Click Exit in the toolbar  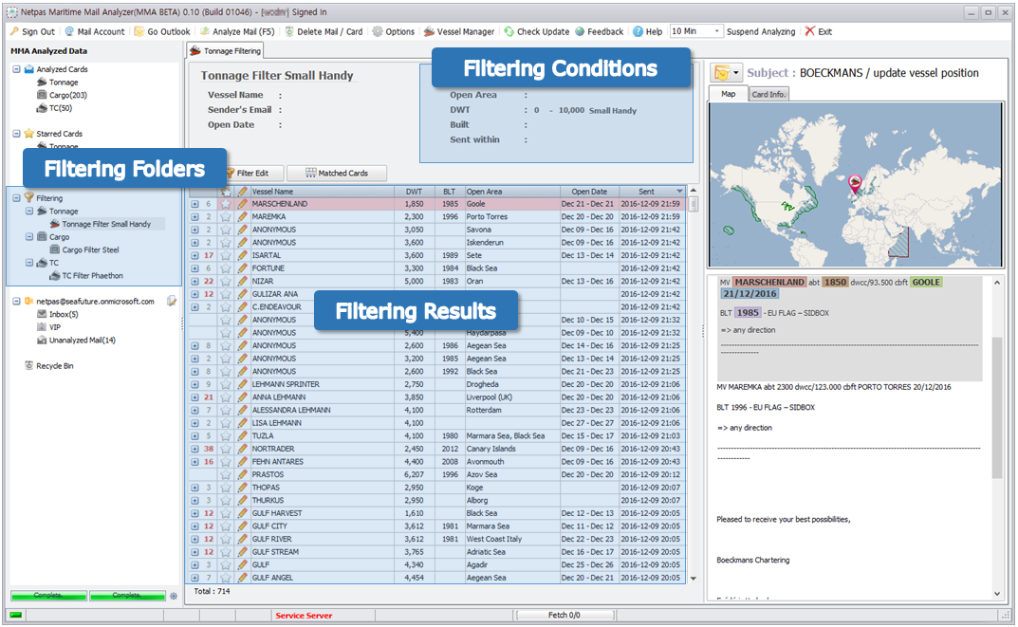click(818, 31)
